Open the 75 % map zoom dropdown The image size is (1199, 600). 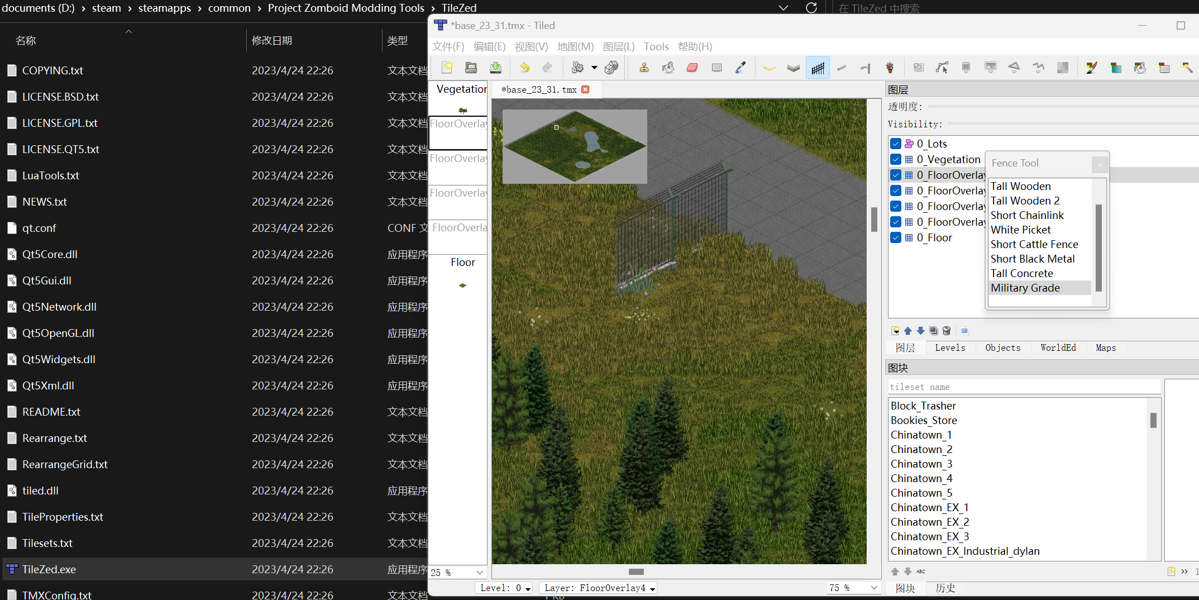pos(853,588)
